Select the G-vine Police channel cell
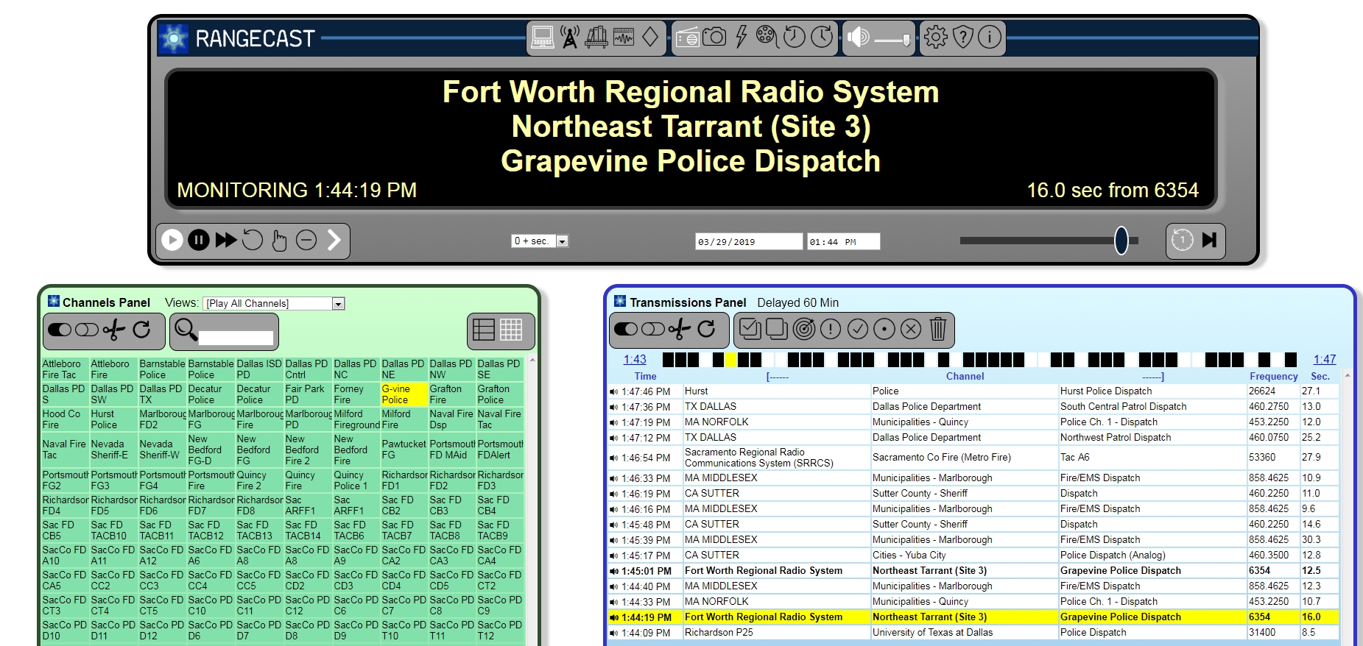 coord(404,394)
